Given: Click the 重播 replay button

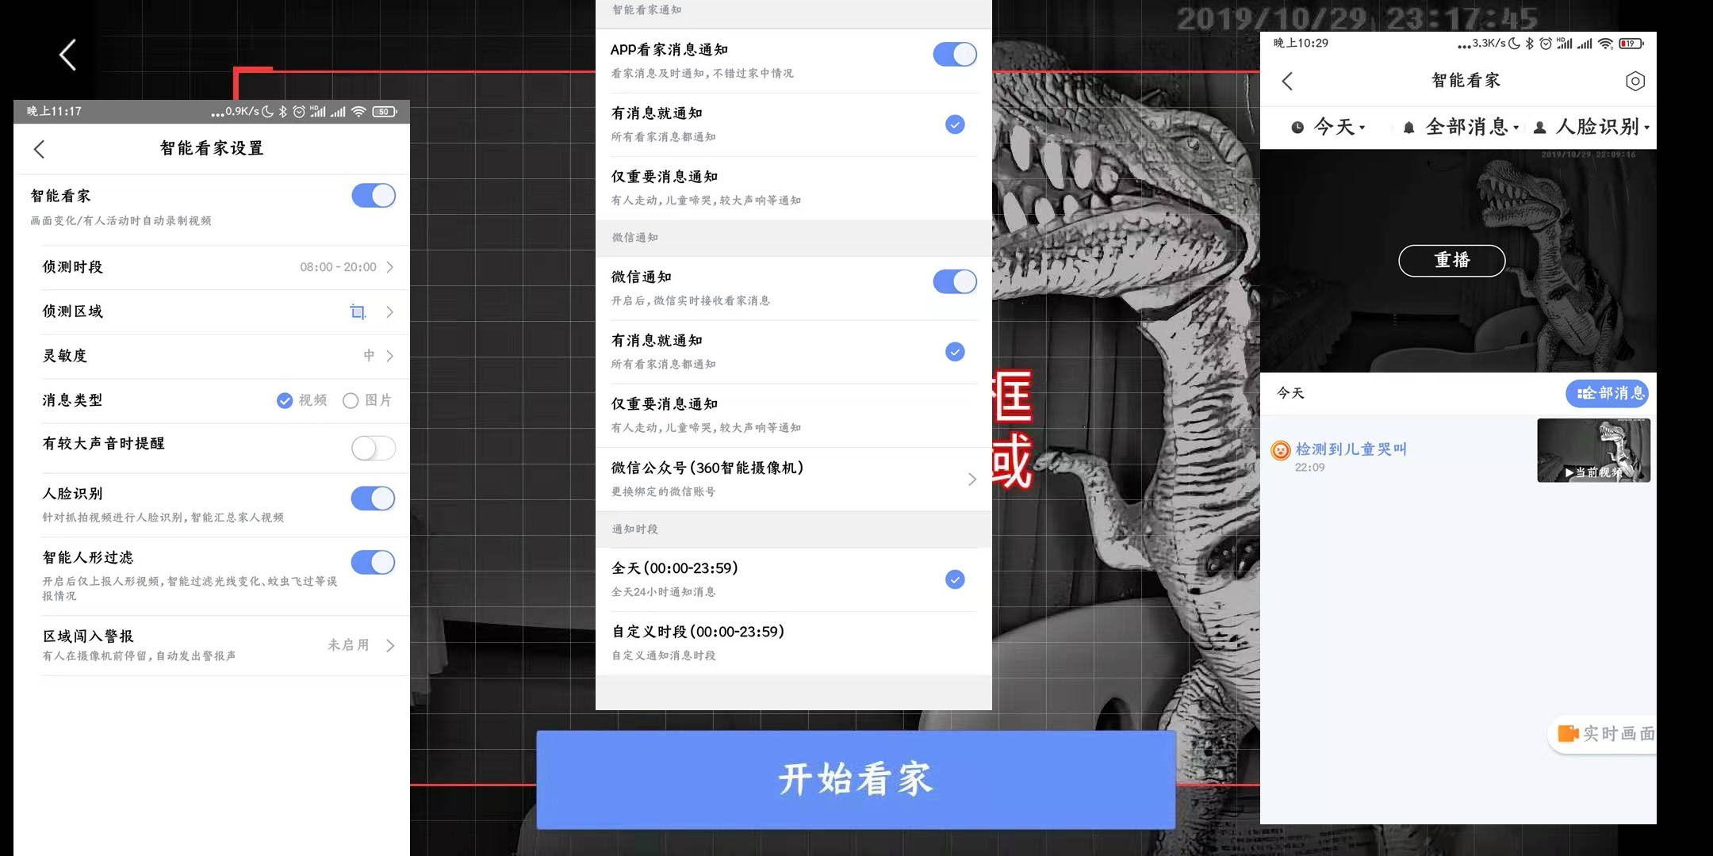Looking at the screenshot, I should pos(1451,260).
